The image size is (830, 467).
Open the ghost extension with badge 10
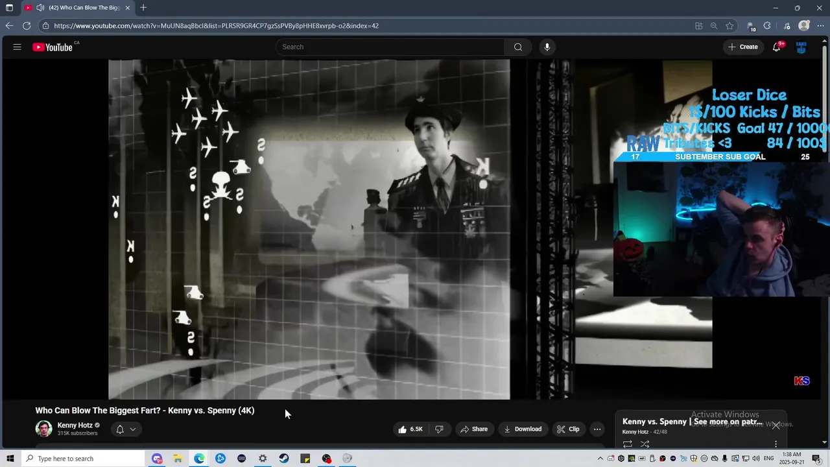coord(751,26)
